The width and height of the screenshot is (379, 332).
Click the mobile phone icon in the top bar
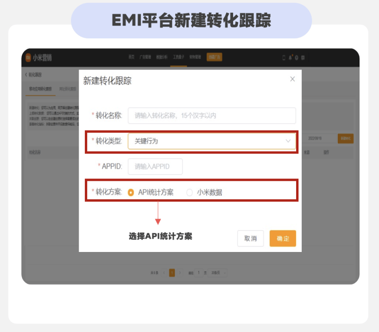point(284,57)
